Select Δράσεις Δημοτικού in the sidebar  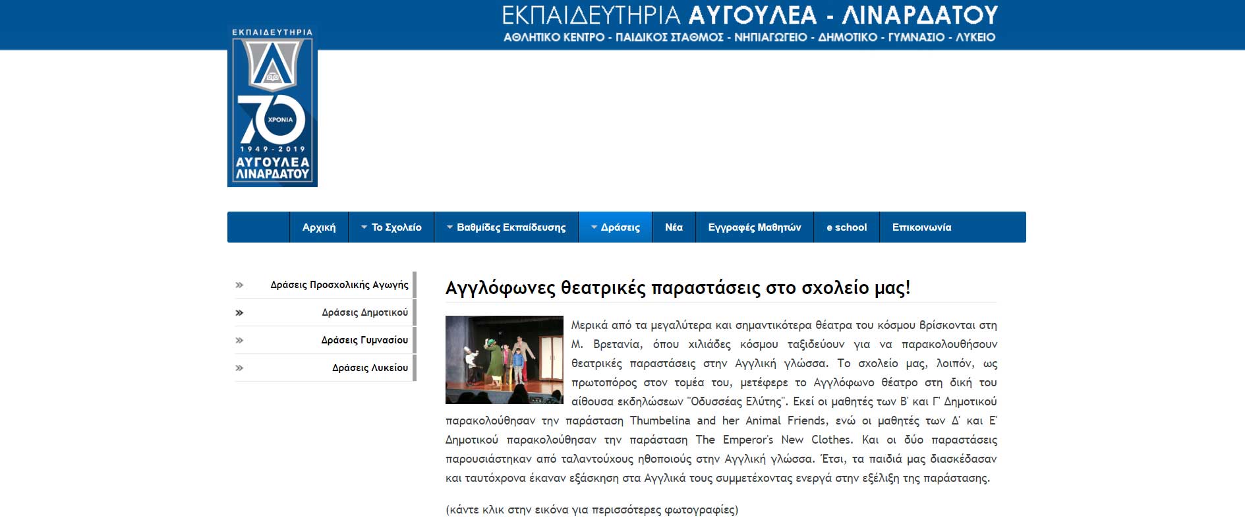click(x=364, y=313)
